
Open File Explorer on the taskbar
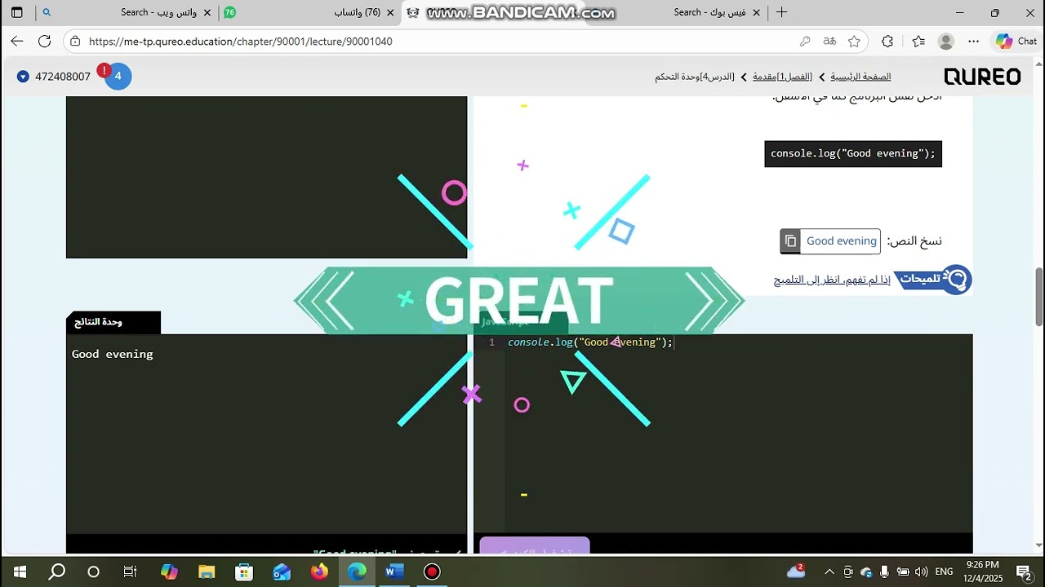(207, 572)
